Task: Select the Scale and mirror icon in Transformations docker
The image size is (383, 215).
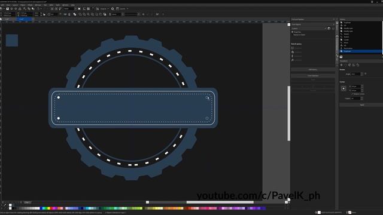Action: pos(349,65)
